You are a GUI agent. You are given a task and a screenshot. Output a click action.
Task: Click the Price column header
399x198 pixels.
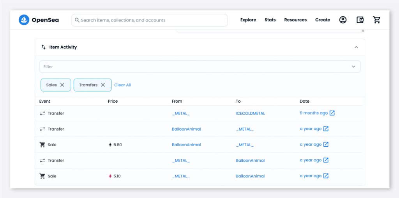tap(113, 101)
